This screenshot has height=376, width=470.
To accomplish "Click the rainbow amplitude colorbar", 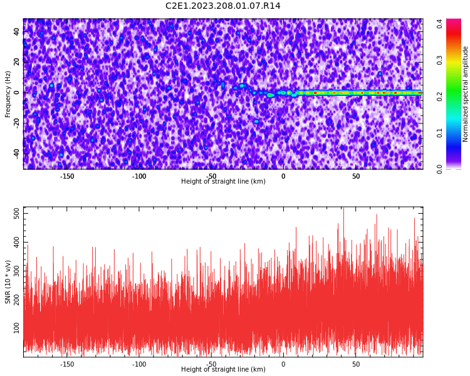I will (x=454, y=94).
